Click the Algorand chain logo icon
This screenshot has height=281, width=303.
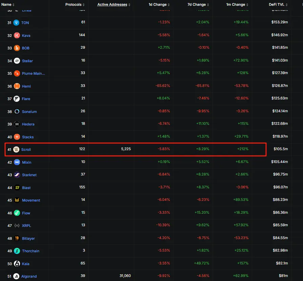click(16, 276)
